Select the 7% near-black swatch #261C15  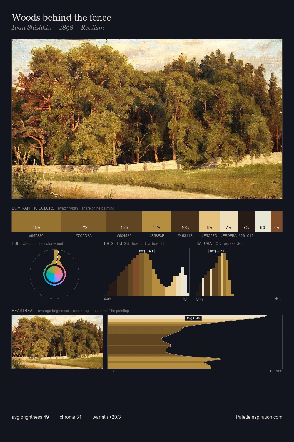point(246,222)
